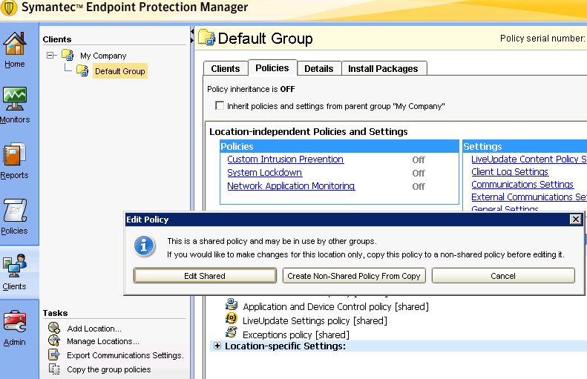This screenshot has height=379, width=587.
Task: Open the Reports section icon
Action: coord(15,154)
